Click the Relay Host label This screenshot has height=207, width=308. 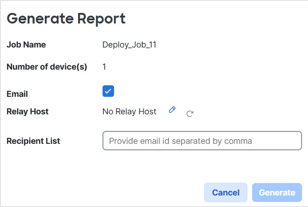27,111
